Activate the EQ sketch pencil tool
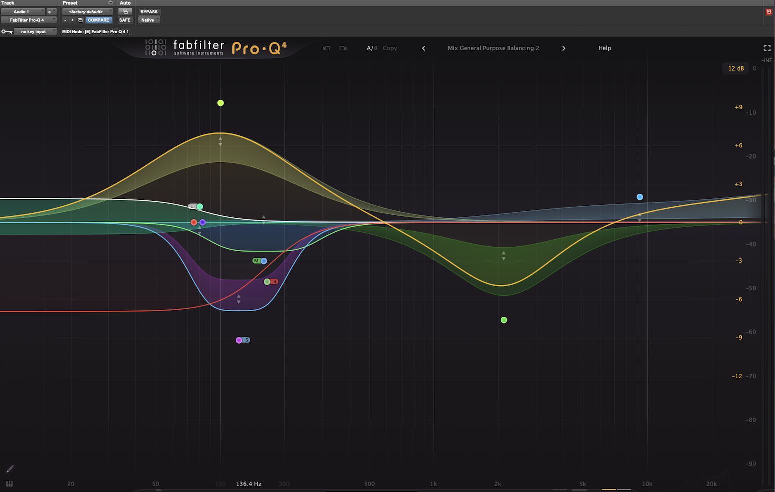Screen dimensions: 775x492 tap(10, 469)
